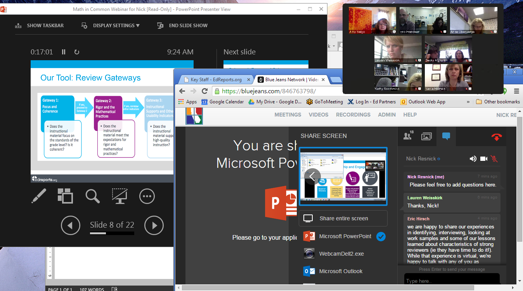Click the browser Forward arrow

pos(193,91)
